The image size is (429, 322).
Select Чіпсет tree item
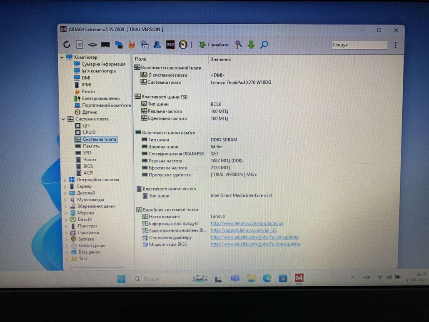[86, 159]
